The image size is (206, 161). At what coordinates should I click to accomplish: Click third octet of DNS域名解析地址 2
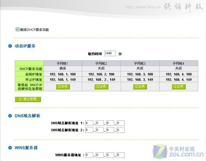(x=110, y=130)
